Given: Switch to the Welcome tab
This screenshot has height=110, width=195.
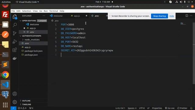Looking at the screenshot, I should (58, 16).
